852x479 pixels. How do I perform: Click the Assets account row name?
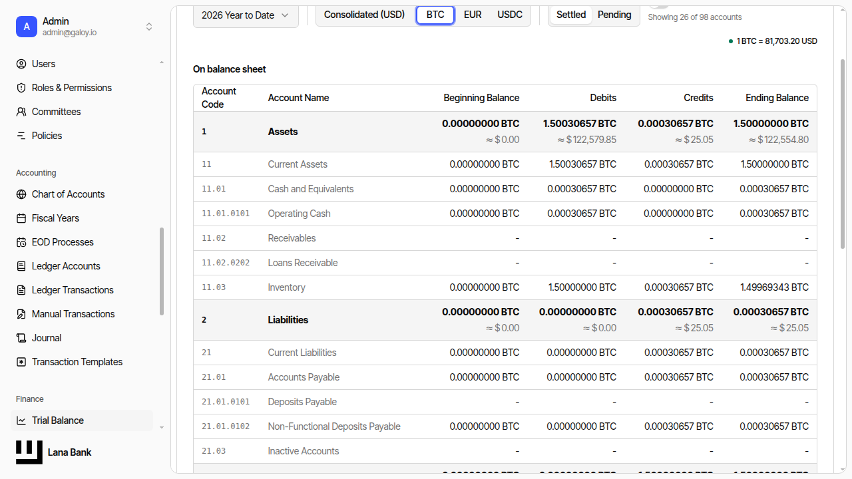[283, 132]
